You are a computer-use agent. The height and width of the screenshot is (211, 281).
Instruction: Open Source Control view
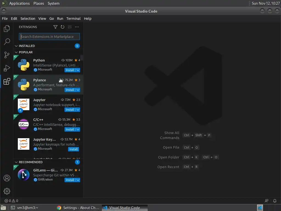click(x=7, y=55)
